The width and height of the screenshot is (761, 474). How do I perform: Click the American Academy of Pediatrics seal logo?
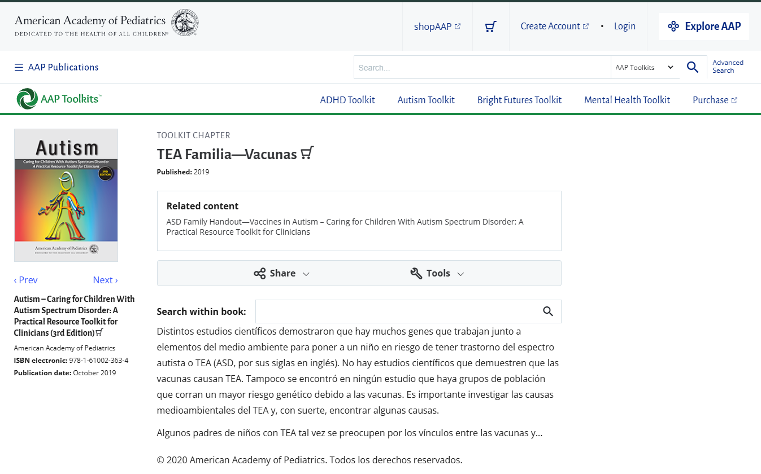[x=185, y=23]
